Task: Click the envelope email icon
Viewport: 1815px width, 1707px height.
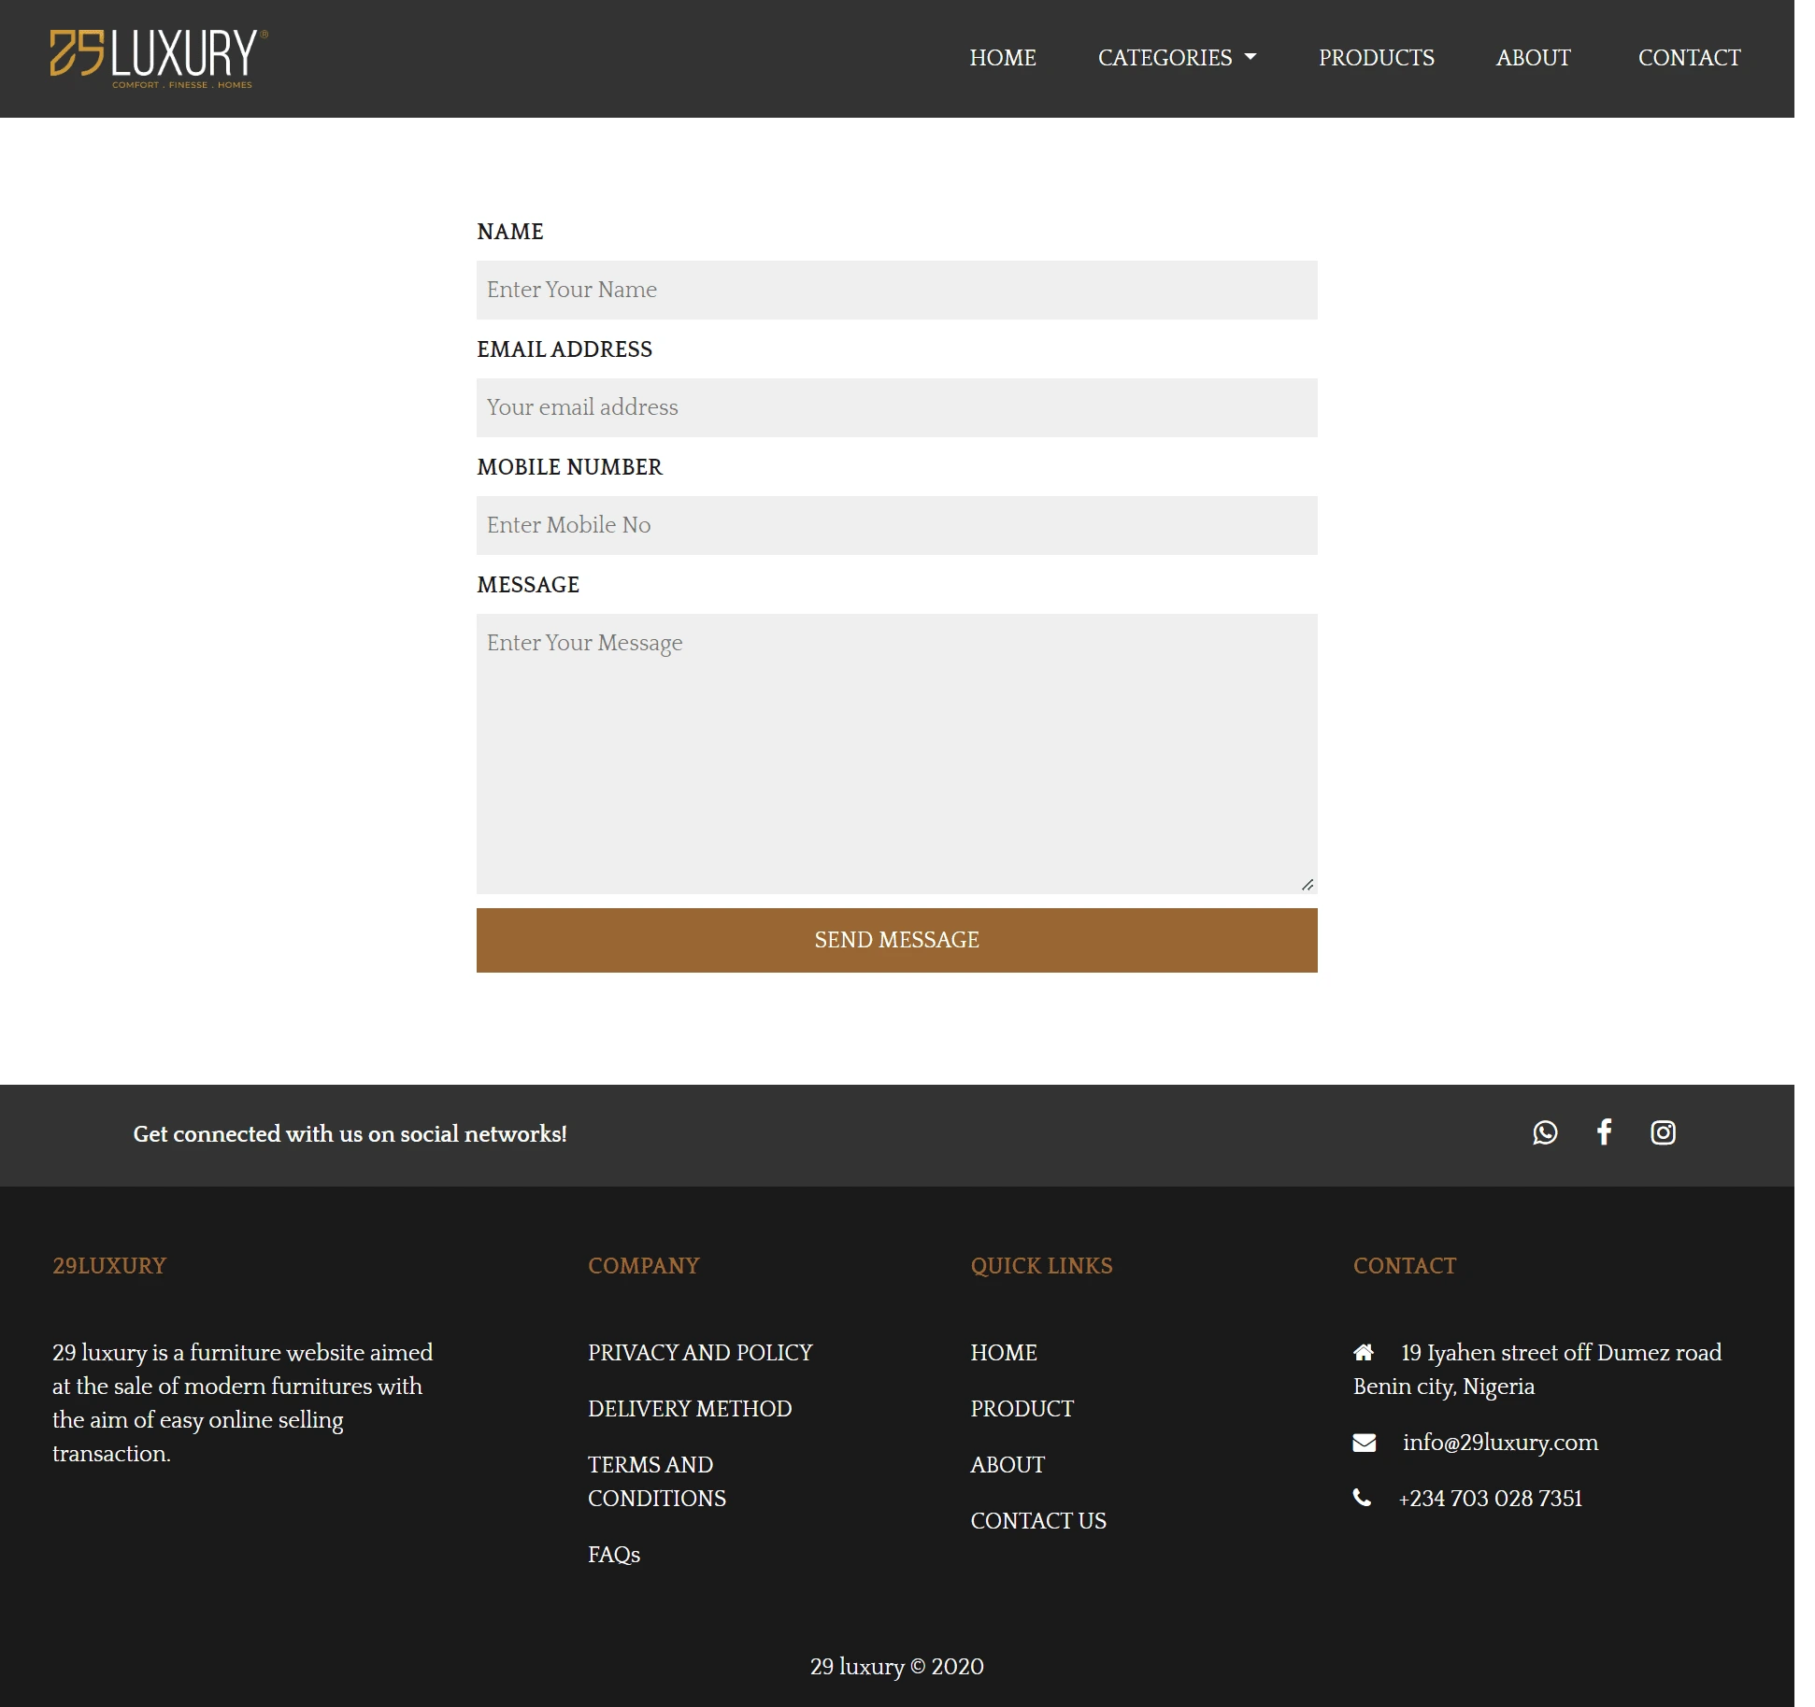Action: [x=1364, y=1443]
